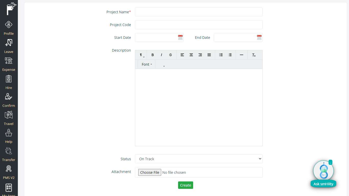Go to Travel section in sidebar
This screenshot has height=196, width=349.
[9, 118]
